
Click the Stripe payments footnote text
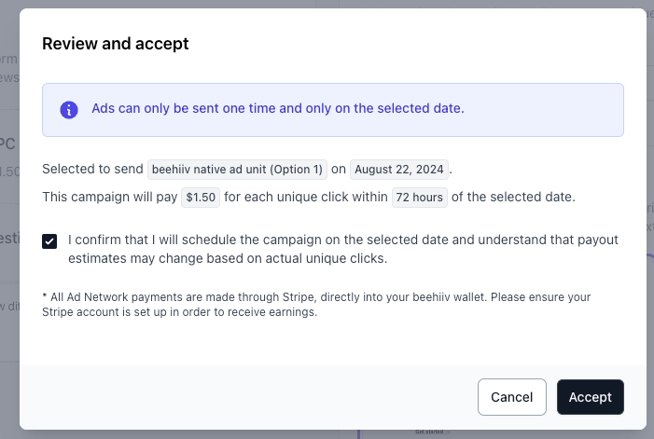click(x=316, y=305)
